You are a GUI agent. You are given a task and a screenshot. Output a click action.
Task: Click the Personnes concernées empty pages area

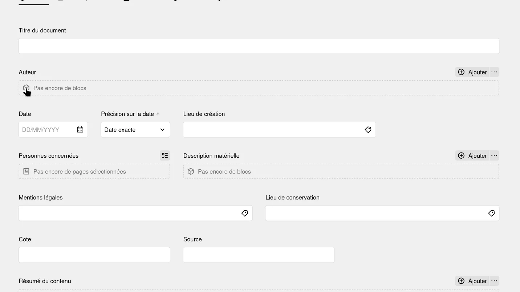pyautogui.click(x=94, y=171)
